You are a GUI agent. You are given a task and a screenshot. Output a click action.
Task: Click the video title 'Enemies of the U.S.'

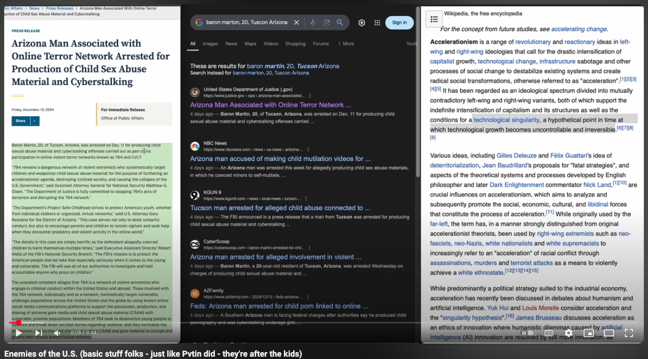[x=153, y=354]
